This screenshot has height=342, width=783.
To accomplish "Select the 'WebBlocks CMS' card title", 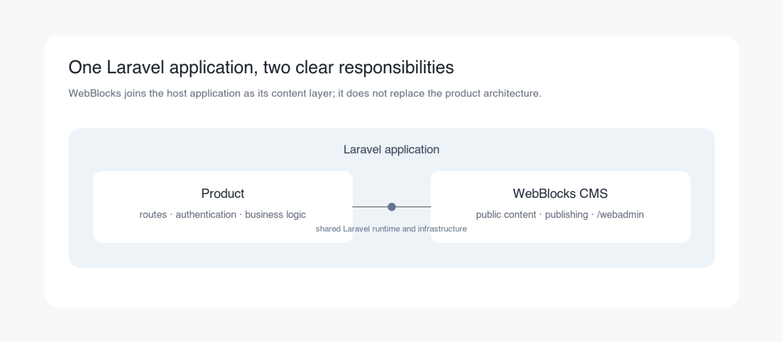I will pyautogui.click(x=560, y=194).
